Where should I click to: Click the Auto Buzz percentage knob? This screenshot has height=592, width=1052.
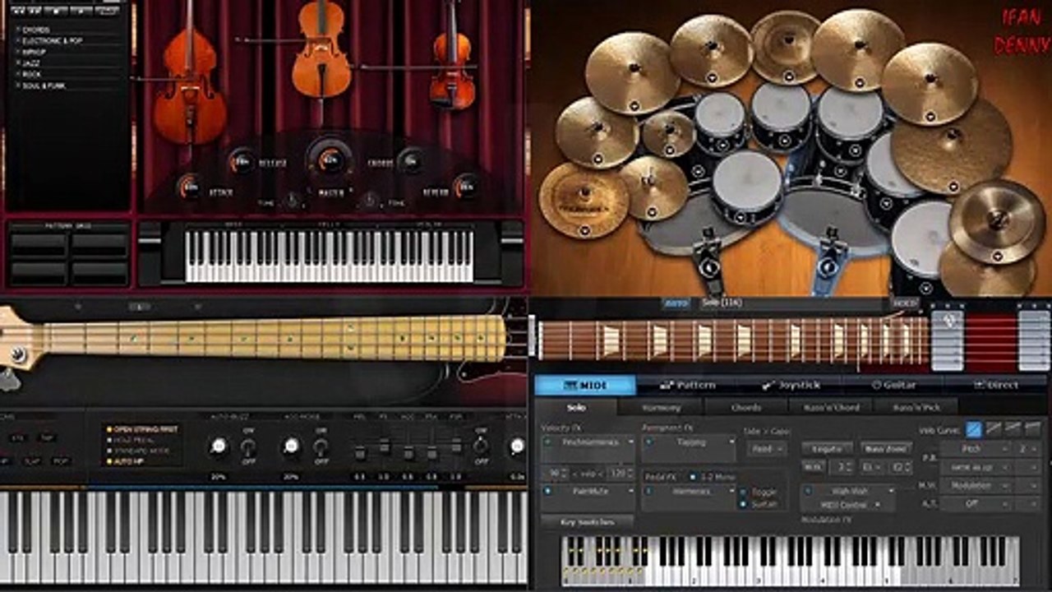click(218, 446)
